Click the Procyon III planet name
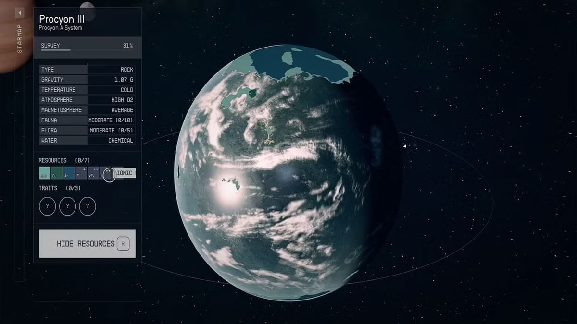 click(x=62, y=19)
